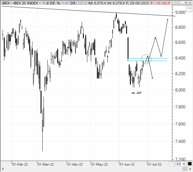Click the 01-Feb-22 date label
This screenshot has height=172, width=193.
pyautogui.click(x=20, y=164)
